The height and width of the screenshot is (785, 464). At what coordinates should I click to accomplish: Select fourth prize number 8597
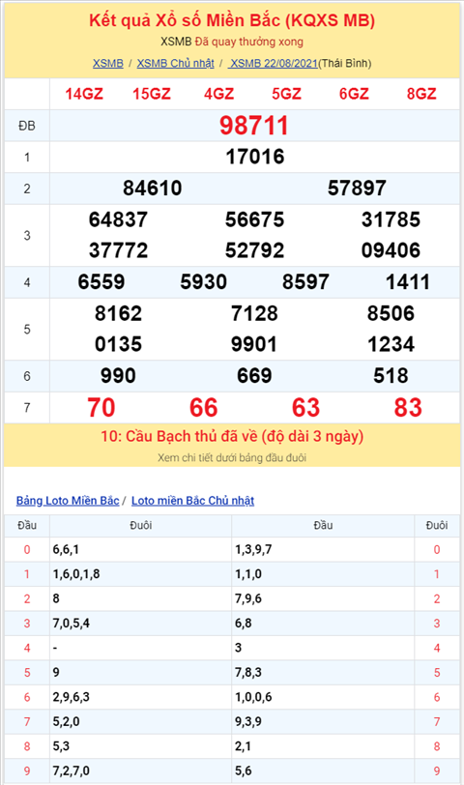[305, 282]
